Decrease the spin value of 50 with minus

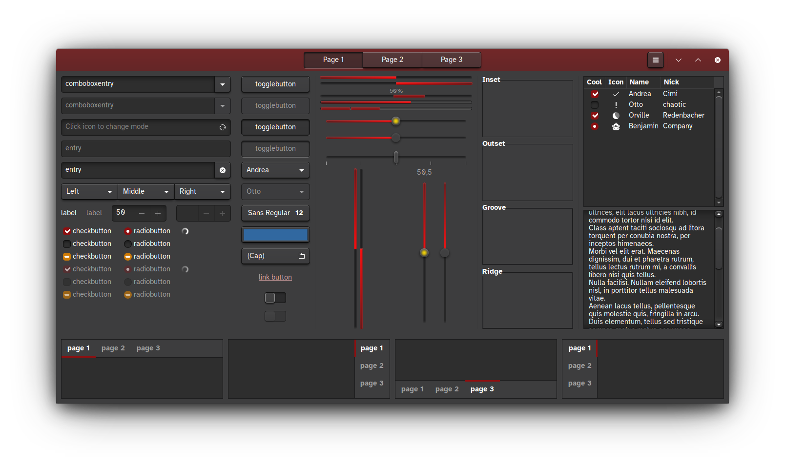[142, 213]
